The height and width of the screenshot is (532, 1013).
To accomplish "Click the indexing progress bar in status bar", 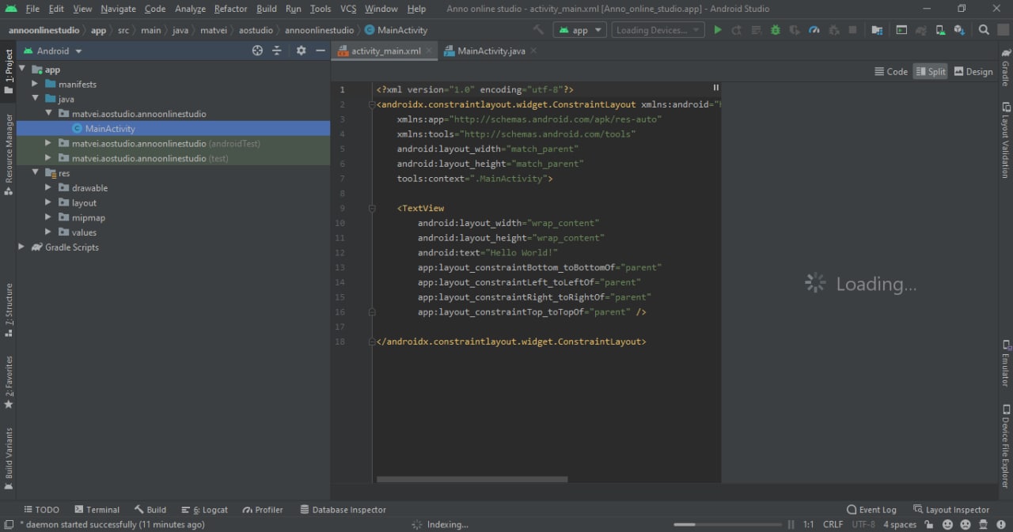I will click(x=727, y=524).
